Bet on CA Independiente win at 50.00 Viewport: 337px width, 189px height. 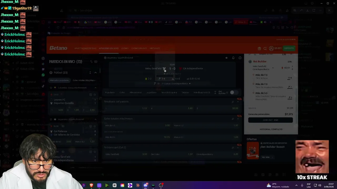pos(217,108)
